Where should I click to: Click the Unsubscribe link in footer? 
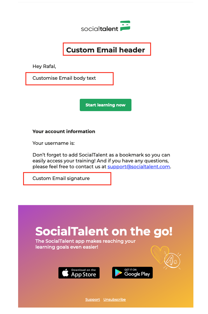(x=115, y=300)
